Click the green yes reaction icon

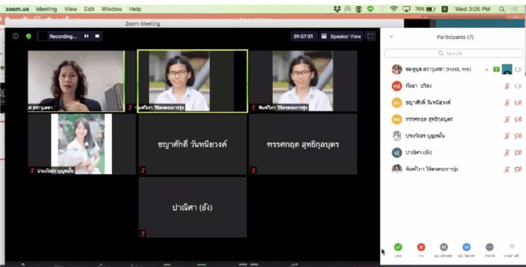tap(398, 248)
